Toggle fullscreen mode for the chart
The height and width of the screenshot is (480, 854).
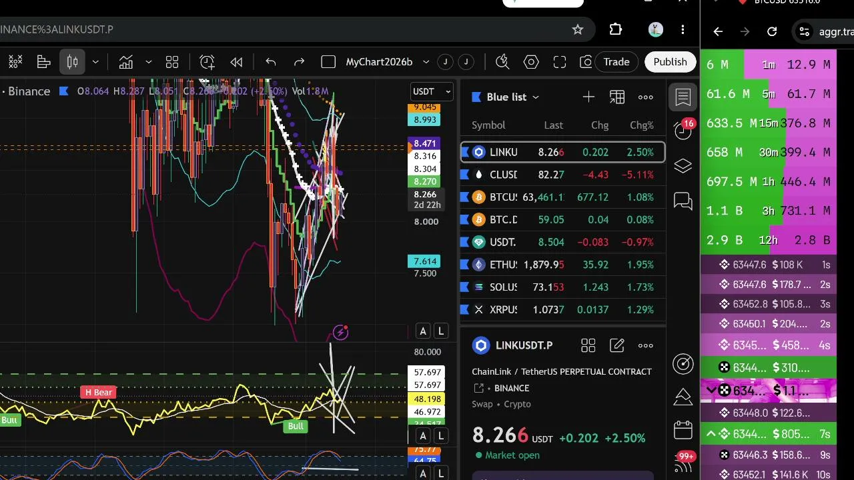(560, 62)
